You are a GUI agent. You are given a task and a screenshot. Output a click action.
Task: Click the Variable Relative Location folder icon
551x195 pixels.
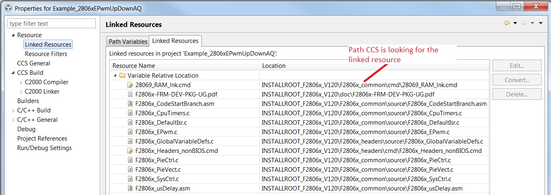pos(122,76)
